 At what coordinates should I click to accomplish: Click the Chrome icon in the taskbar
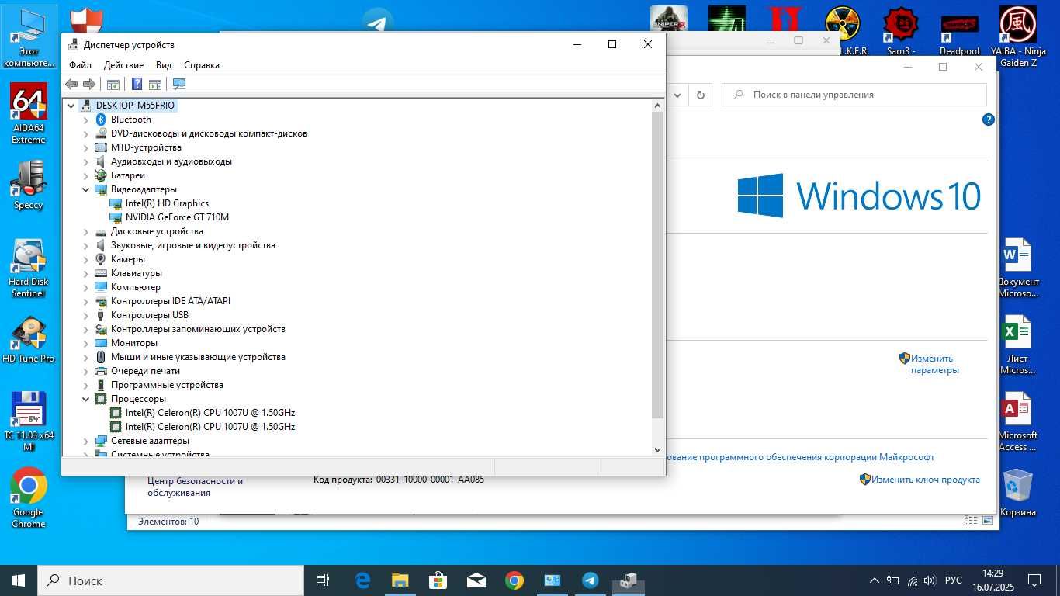click(x=514, y=580)
